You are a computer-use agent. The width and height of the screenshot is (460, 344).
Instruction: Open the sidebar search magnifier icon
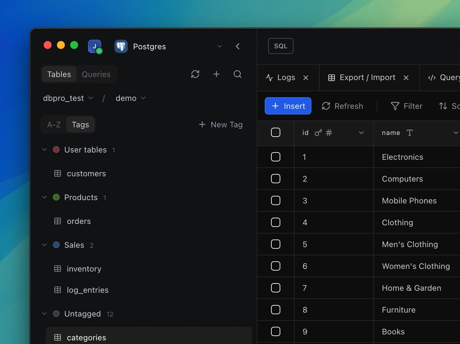pos(238,74)
